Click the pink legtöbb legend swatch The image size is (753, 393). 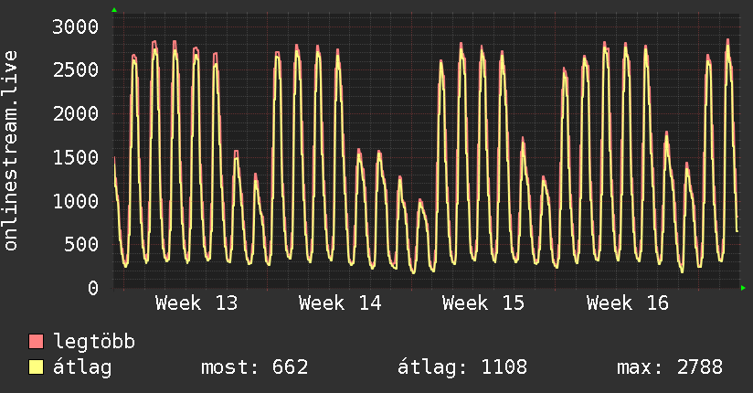[36, 341]
